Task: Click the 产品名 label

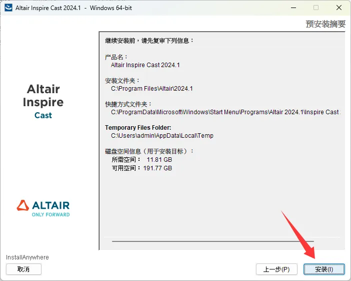Action: pyautogui.click(x=116, y=57)
